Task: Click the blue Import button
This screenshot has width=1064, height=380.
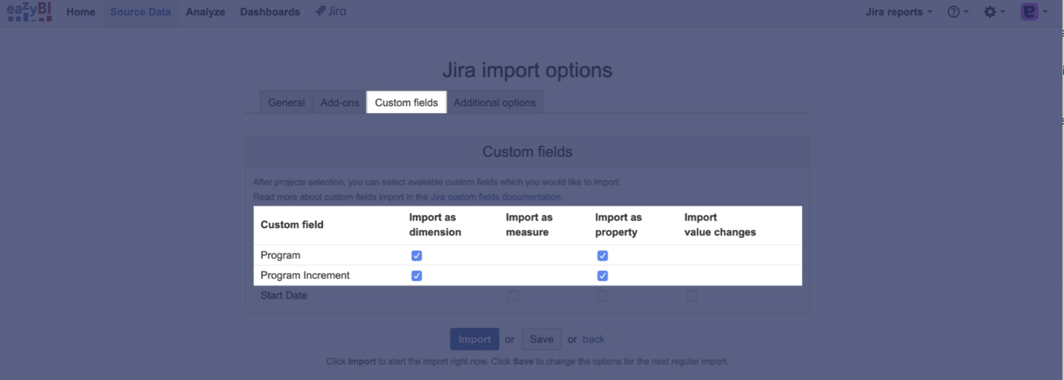Action: [474, 339]
